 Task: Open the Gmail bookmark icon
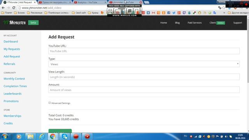153,13
